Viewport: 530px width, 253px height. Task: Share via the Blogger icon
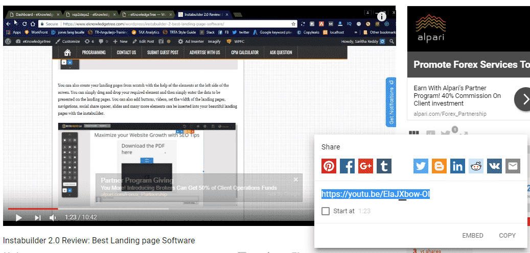point(439,166)
